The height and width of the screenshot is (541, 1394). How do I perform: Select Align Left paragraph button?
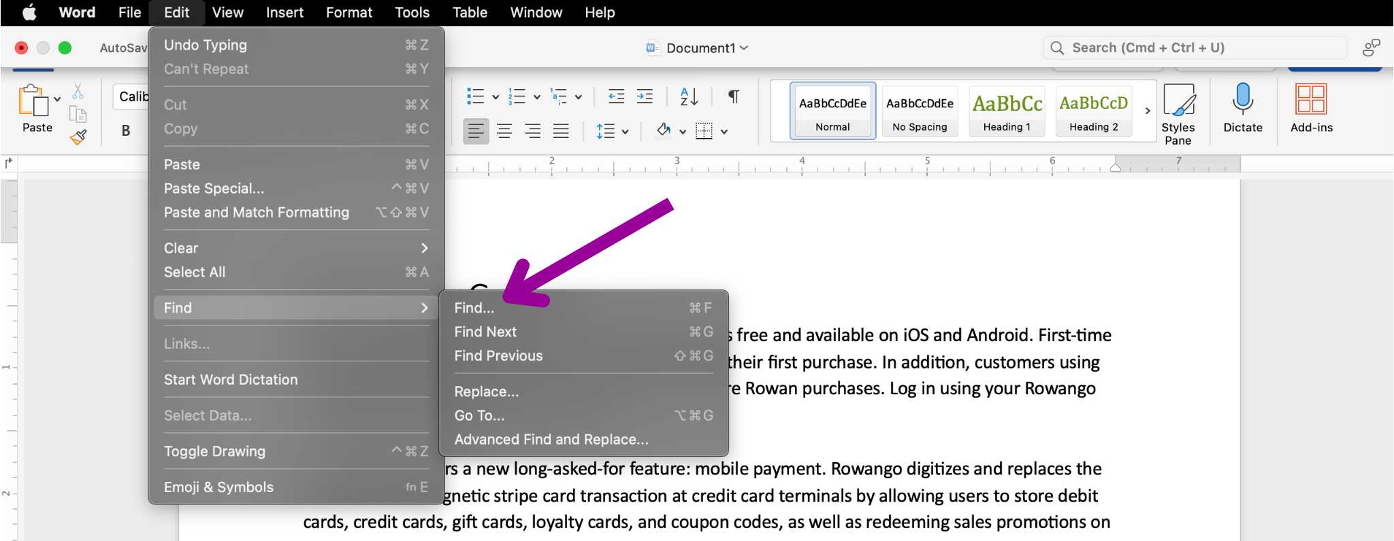[x=476, y=131]
